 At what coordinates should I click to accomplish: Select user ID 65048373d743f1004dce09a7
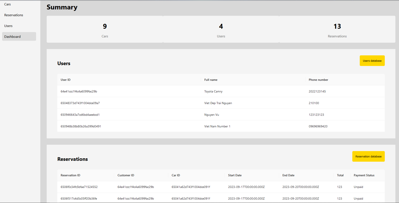[80, 103]
